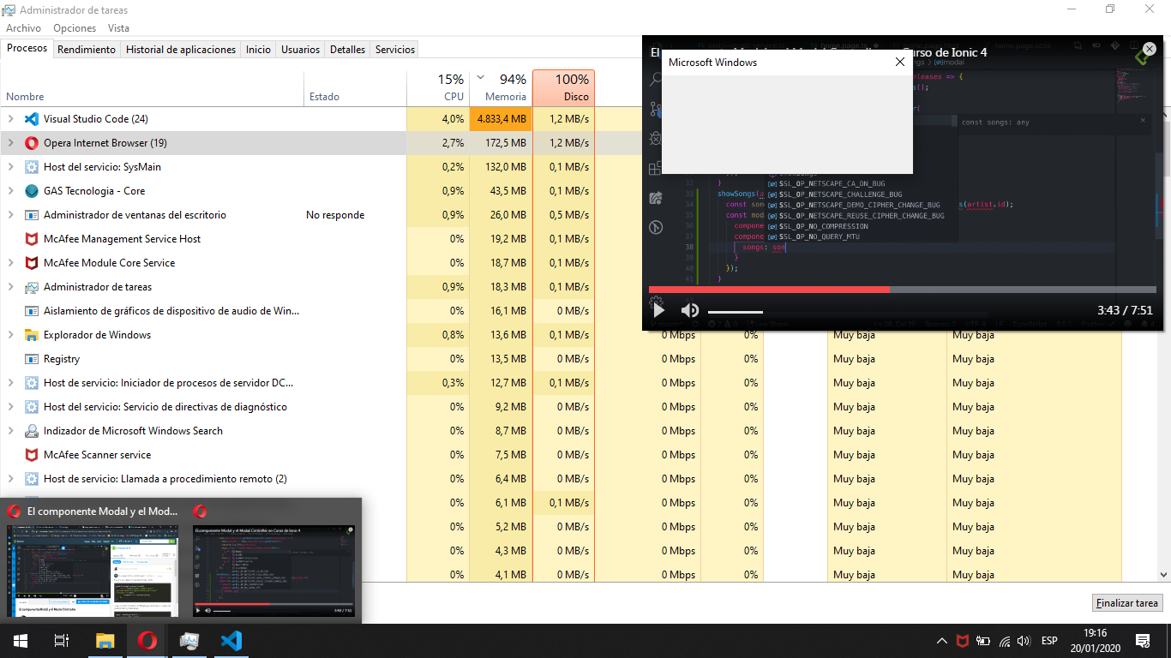
Task: Launch Visual Studio Code from the taskbar
Action: click(x=230, y=640)
